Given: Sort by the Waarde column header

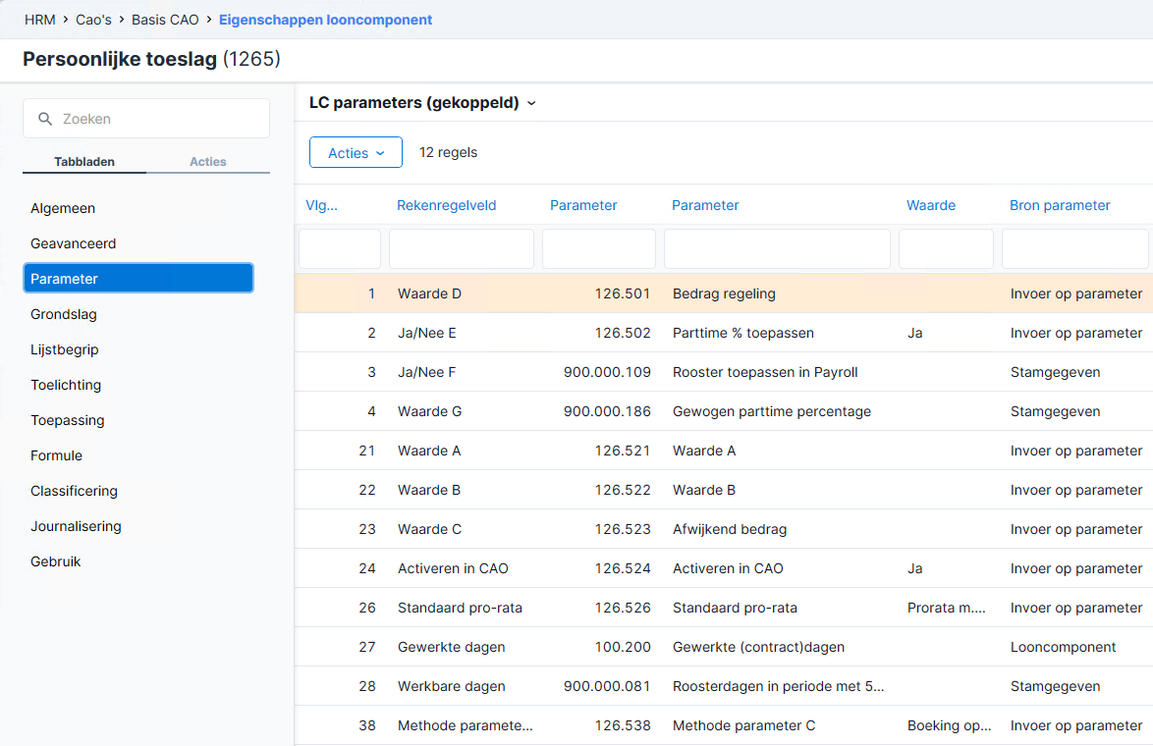Looking at the screenshot, I should pyautogui.click(x=930, y=205).
